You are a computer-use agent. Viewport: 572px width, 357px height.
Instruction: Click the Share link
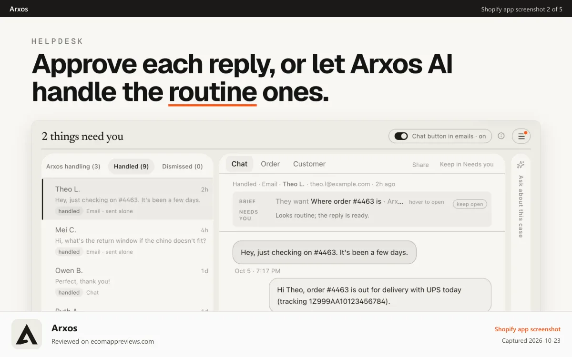(x=420, y=165)
